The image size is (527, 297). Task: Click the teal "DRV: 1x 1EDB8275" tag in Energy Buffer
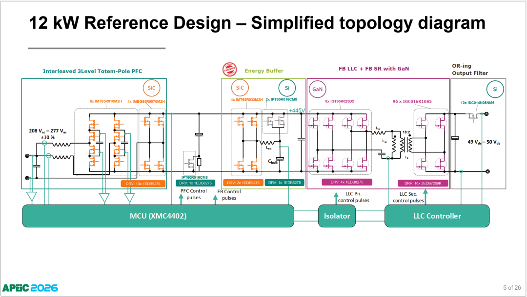coord(284,183)
